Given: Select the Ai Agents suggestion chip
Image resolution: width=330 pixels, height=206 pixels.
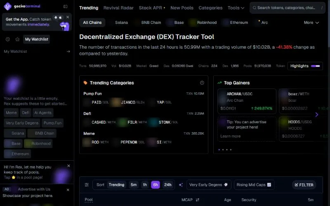Looking at the screenshot, I should pyautogui.click(x=43, y=112).
